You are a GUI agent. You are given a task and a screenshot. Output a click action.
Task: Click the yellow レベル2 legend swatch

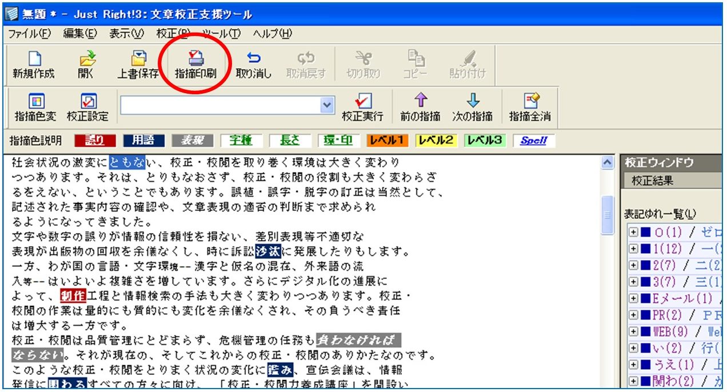436,141
